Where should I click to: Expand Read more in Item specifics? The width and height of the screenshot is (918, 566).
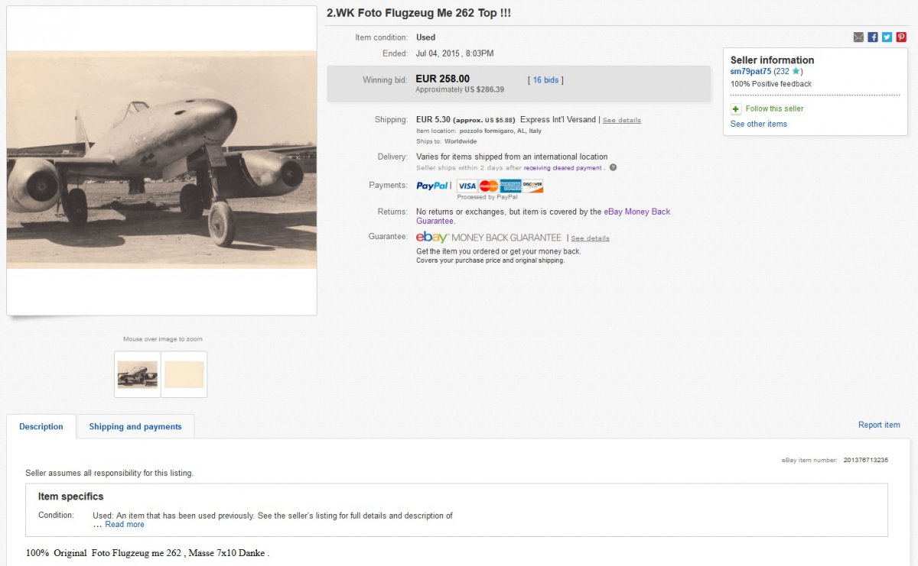point(125,525)
